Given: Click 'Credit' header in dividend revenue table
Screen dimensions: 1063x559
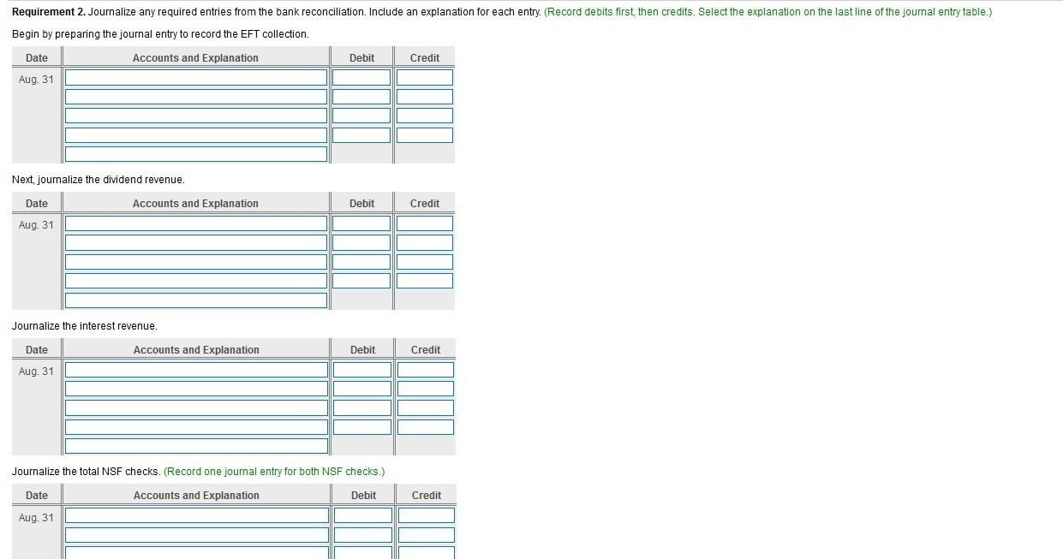Looking at the screenshot, I should point(425,204).
